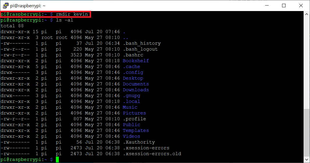This screenshot has height=163, width=310.
Task: Click the '37' size of .bash_history
Action: pos(79,43)
